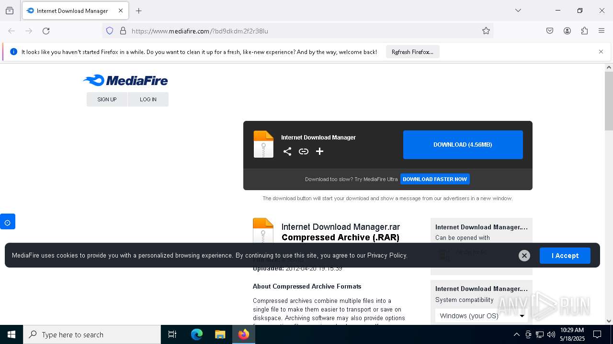
Task: Open Firefox application menu
Action: pos(602,31)
